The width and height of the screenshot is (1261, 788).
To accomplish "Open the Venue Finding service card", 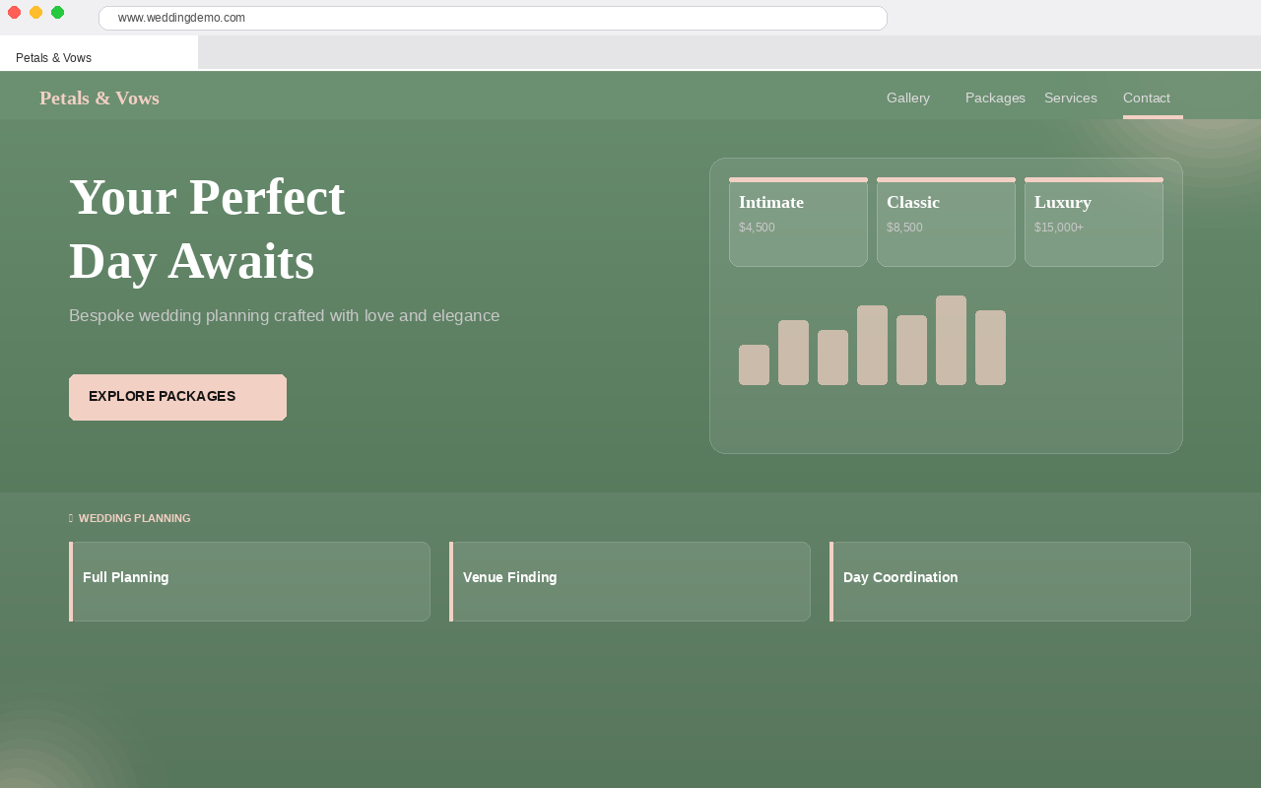I will click(x=630, y=581).
